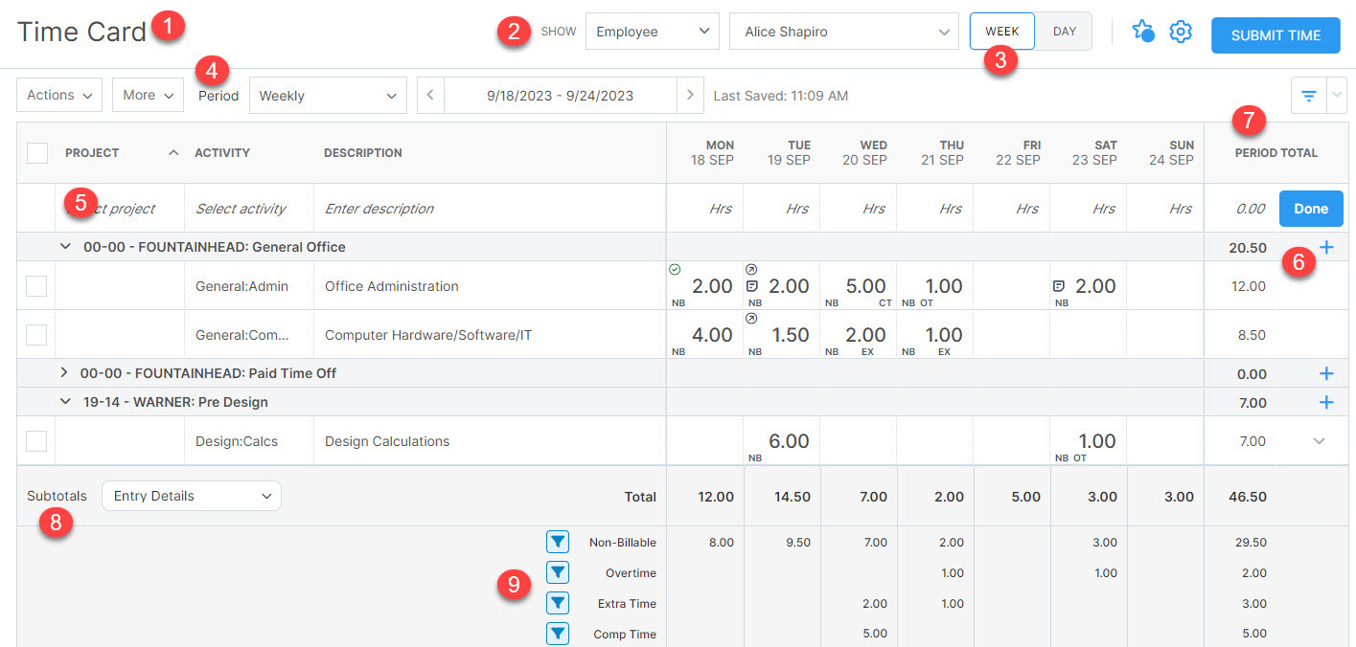Toggle the select-all checkbox in header
1356x647 pixels.
coord(37,153)
